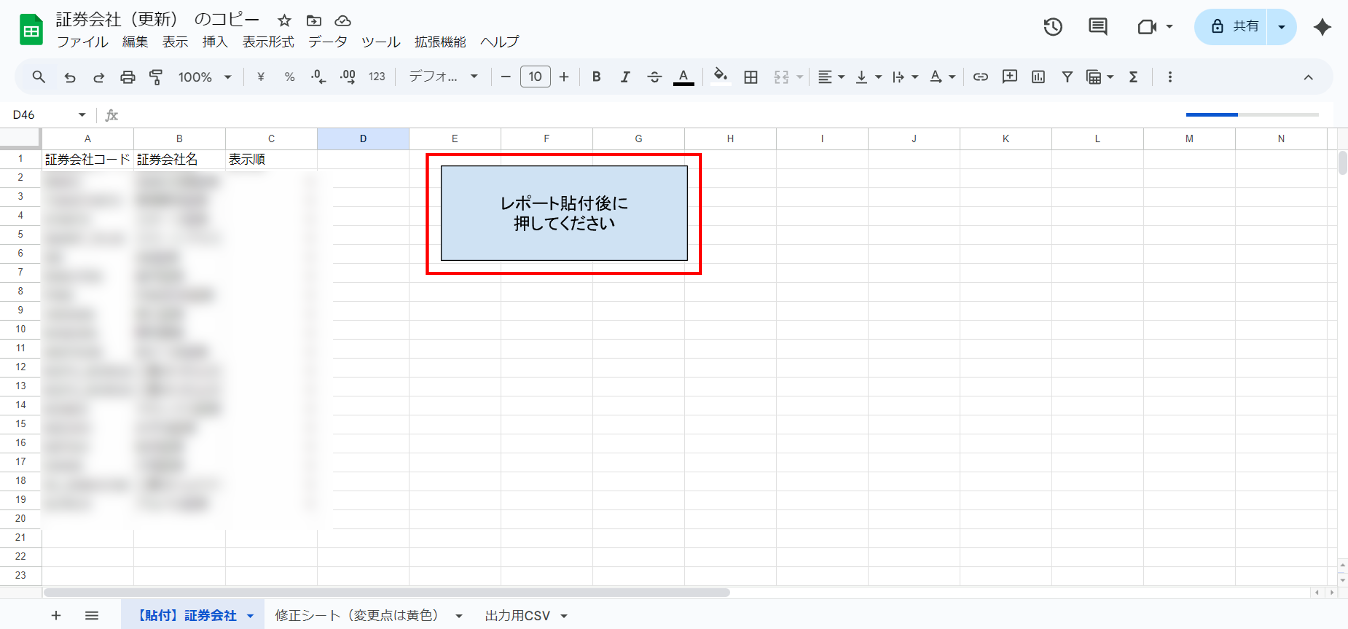Click the borders grid icon
This screenshot has width=1348, height=629.
click(750, 77)
